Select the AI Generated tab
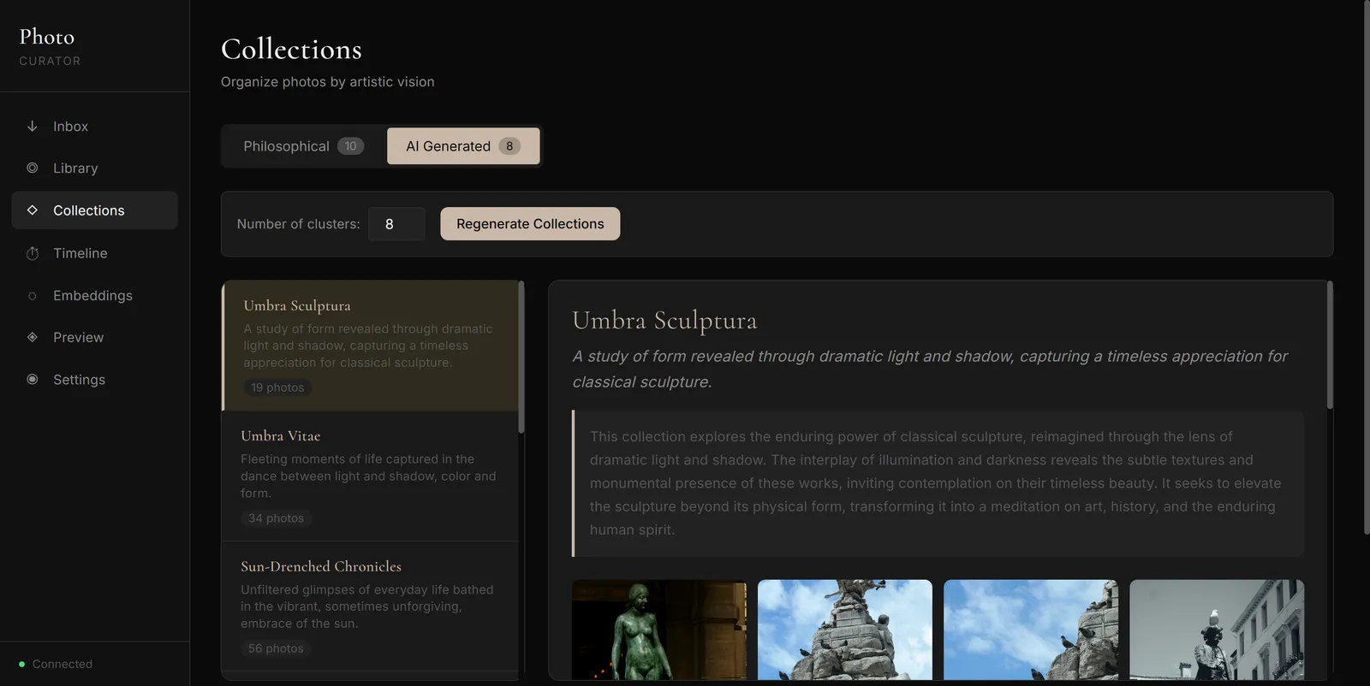 pos(463,146)
